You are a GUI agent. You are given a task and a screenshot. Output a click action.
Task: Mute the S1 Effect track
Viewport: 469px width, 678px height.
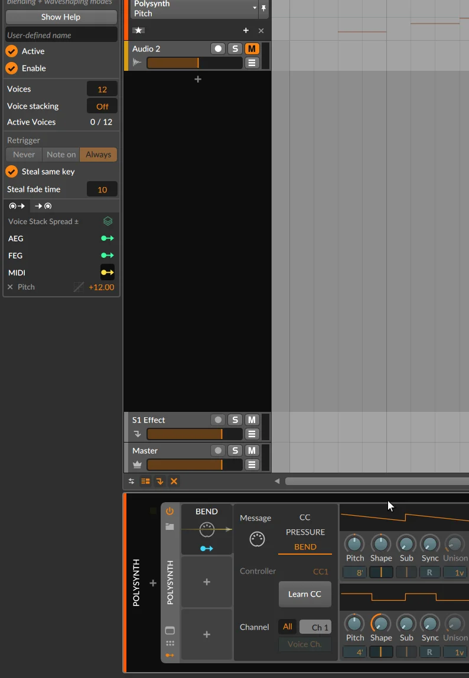click(x=252, y=420)
